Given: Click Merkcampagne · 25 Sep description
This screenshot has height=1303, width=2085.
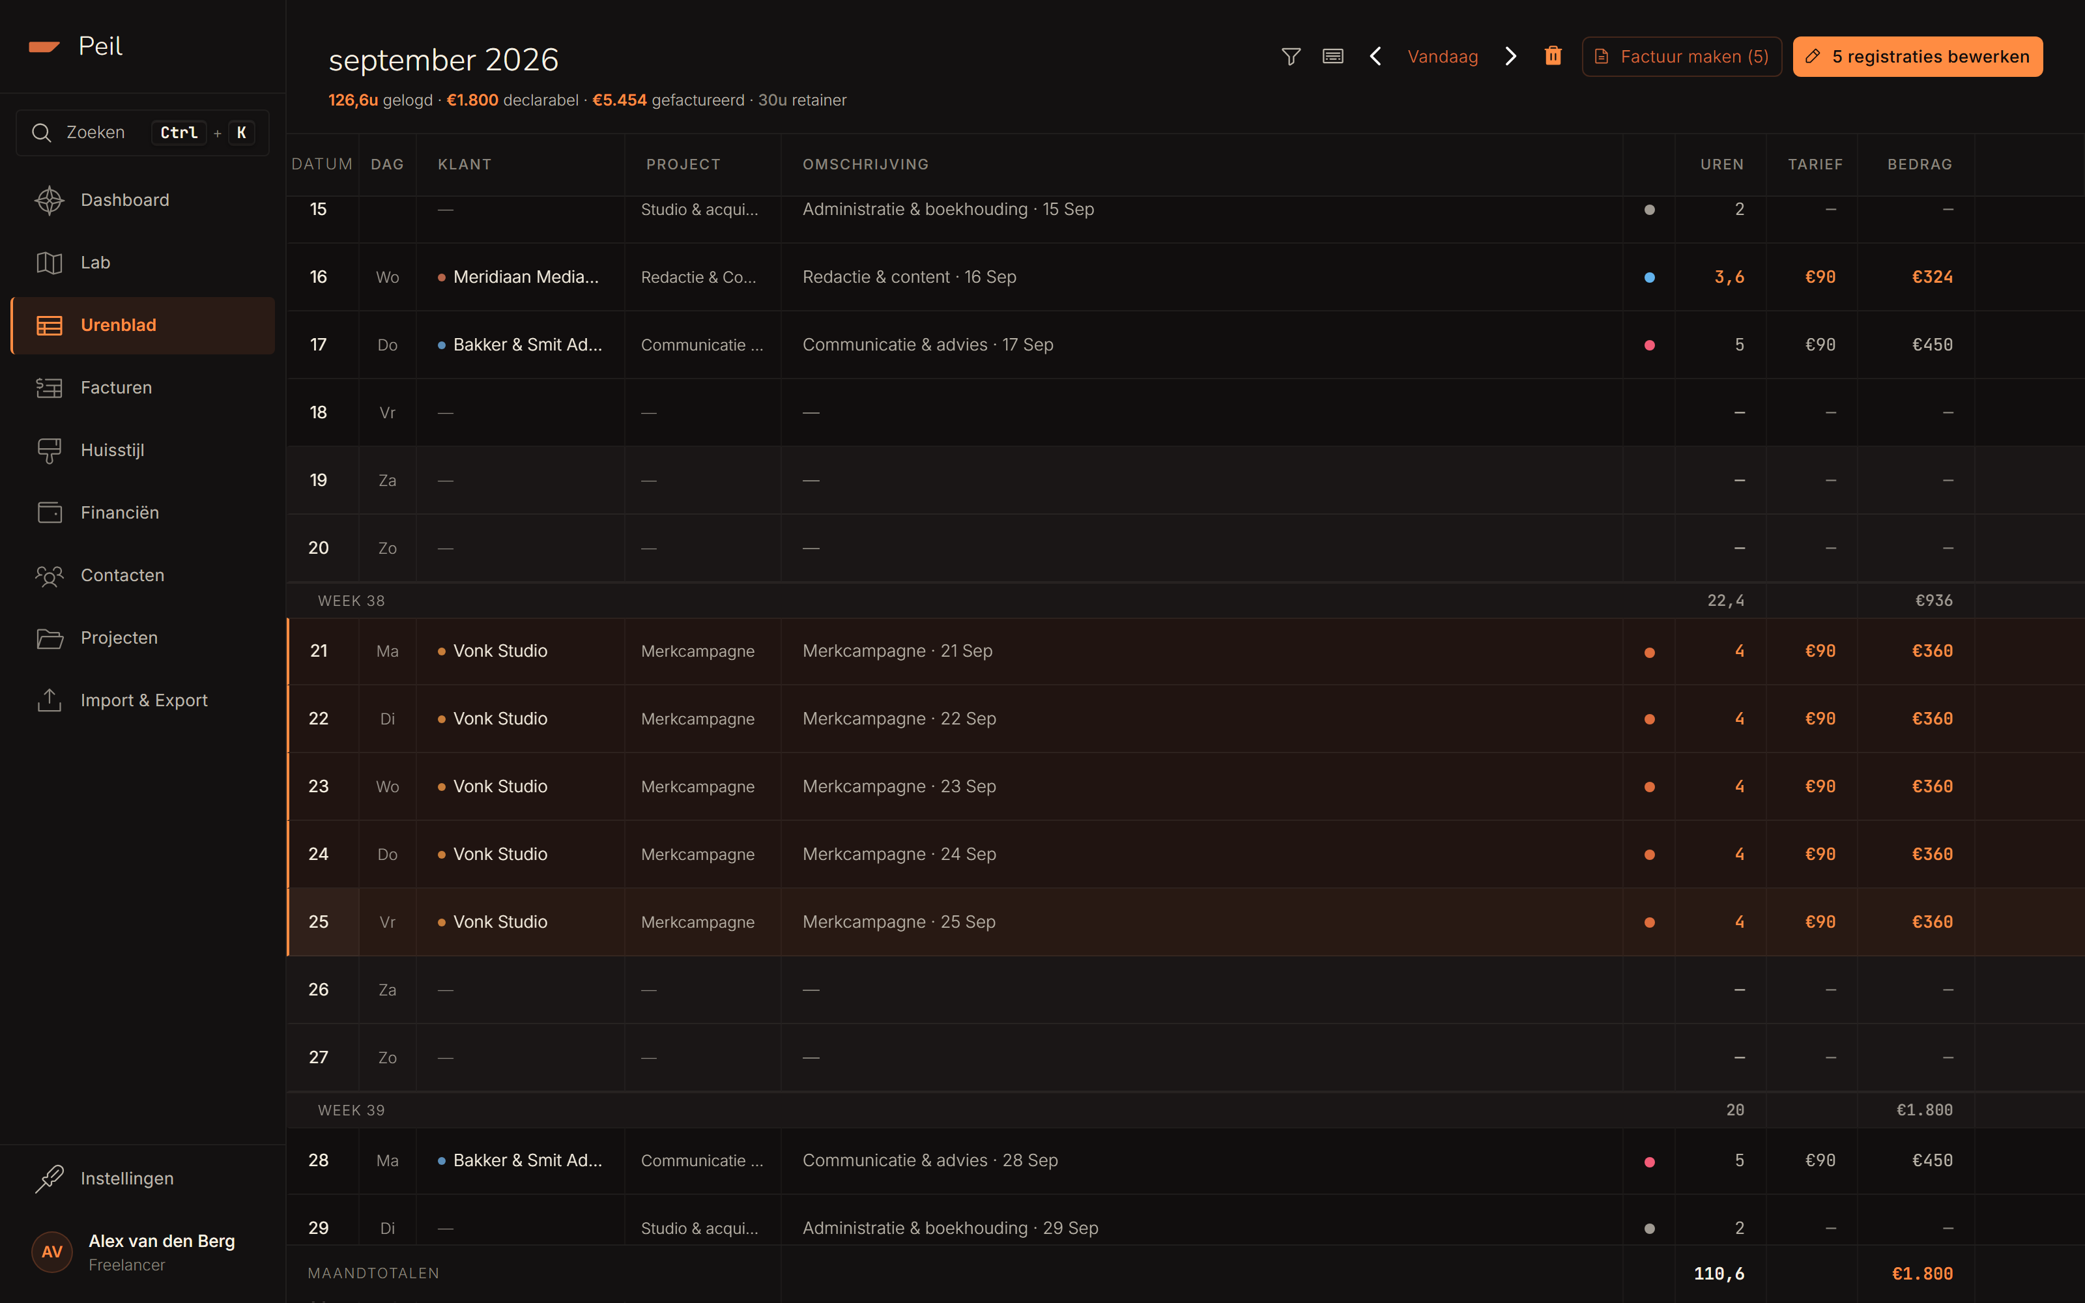Looking at the screenshot, I should pos(899,922).
